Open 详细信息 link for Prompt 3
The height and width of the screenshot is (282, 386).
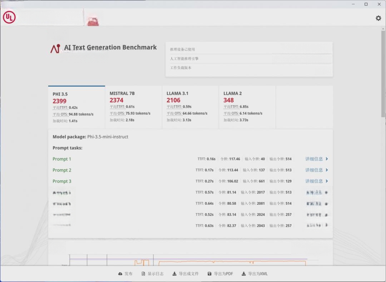314,181
